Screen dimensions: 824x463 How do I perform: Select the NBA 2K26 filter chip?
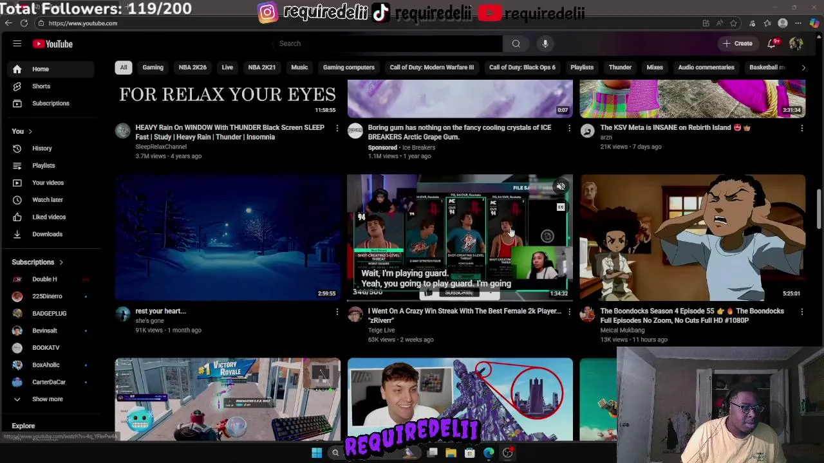(192, 68)
